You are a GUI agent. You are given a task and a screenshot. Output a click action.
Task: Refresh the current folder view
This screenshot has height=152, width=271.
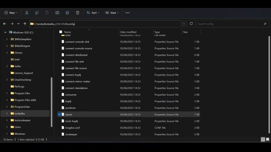pyautogui.click(x=191, y=24)
